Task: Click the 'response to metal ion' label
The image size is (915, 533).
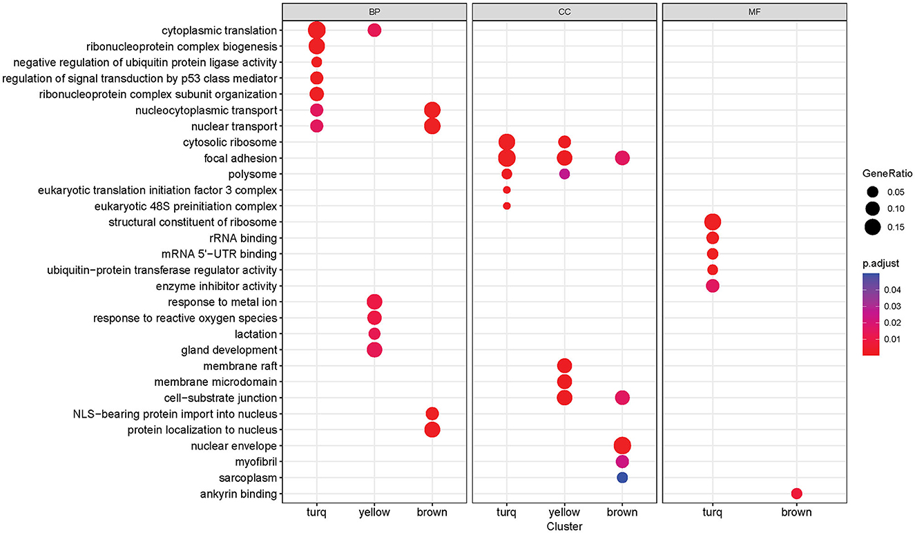Action: (222, 302)
